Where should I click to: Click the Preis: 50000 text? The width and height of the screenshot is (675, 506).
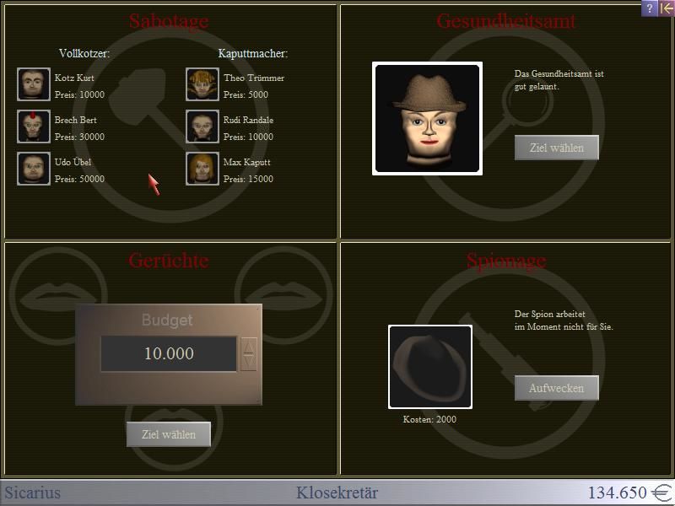(x=79, y=179)
